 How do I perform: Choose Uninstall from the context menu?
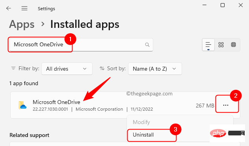pyautogui.click(x=143, y=135)
